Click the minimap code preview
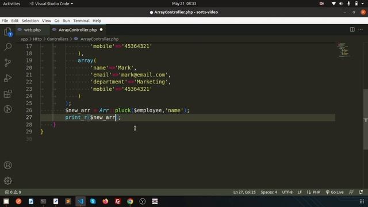 click(344, 50)
